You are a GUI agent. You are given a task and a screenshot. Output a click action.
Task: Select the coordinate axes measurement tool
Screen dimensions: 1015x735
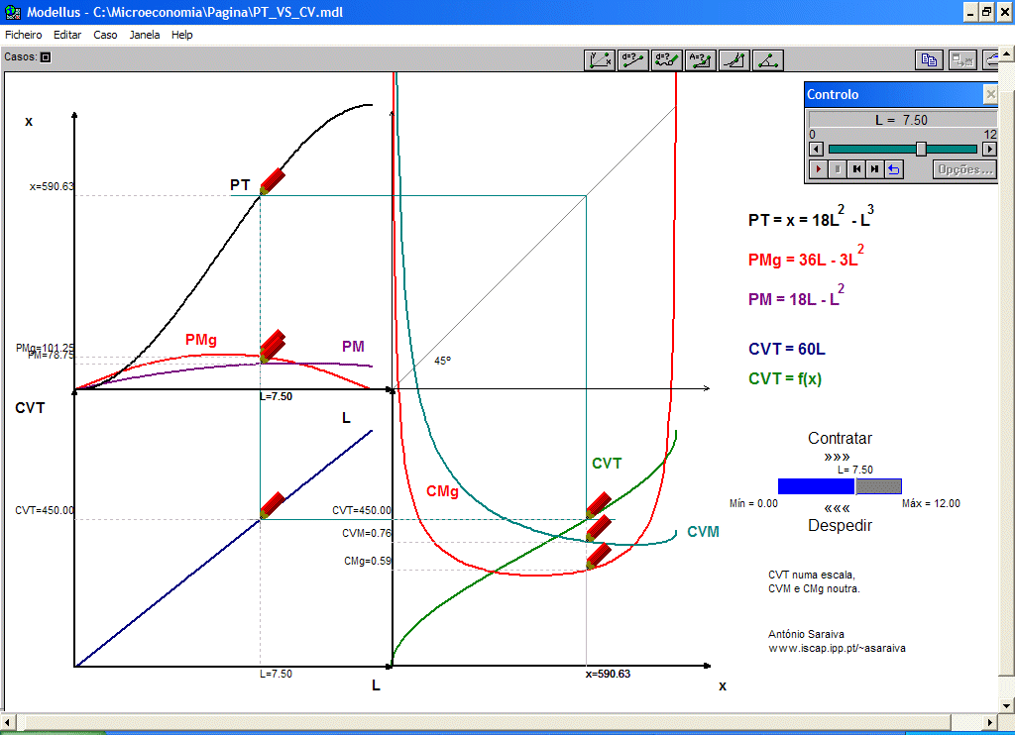point(600,59)
